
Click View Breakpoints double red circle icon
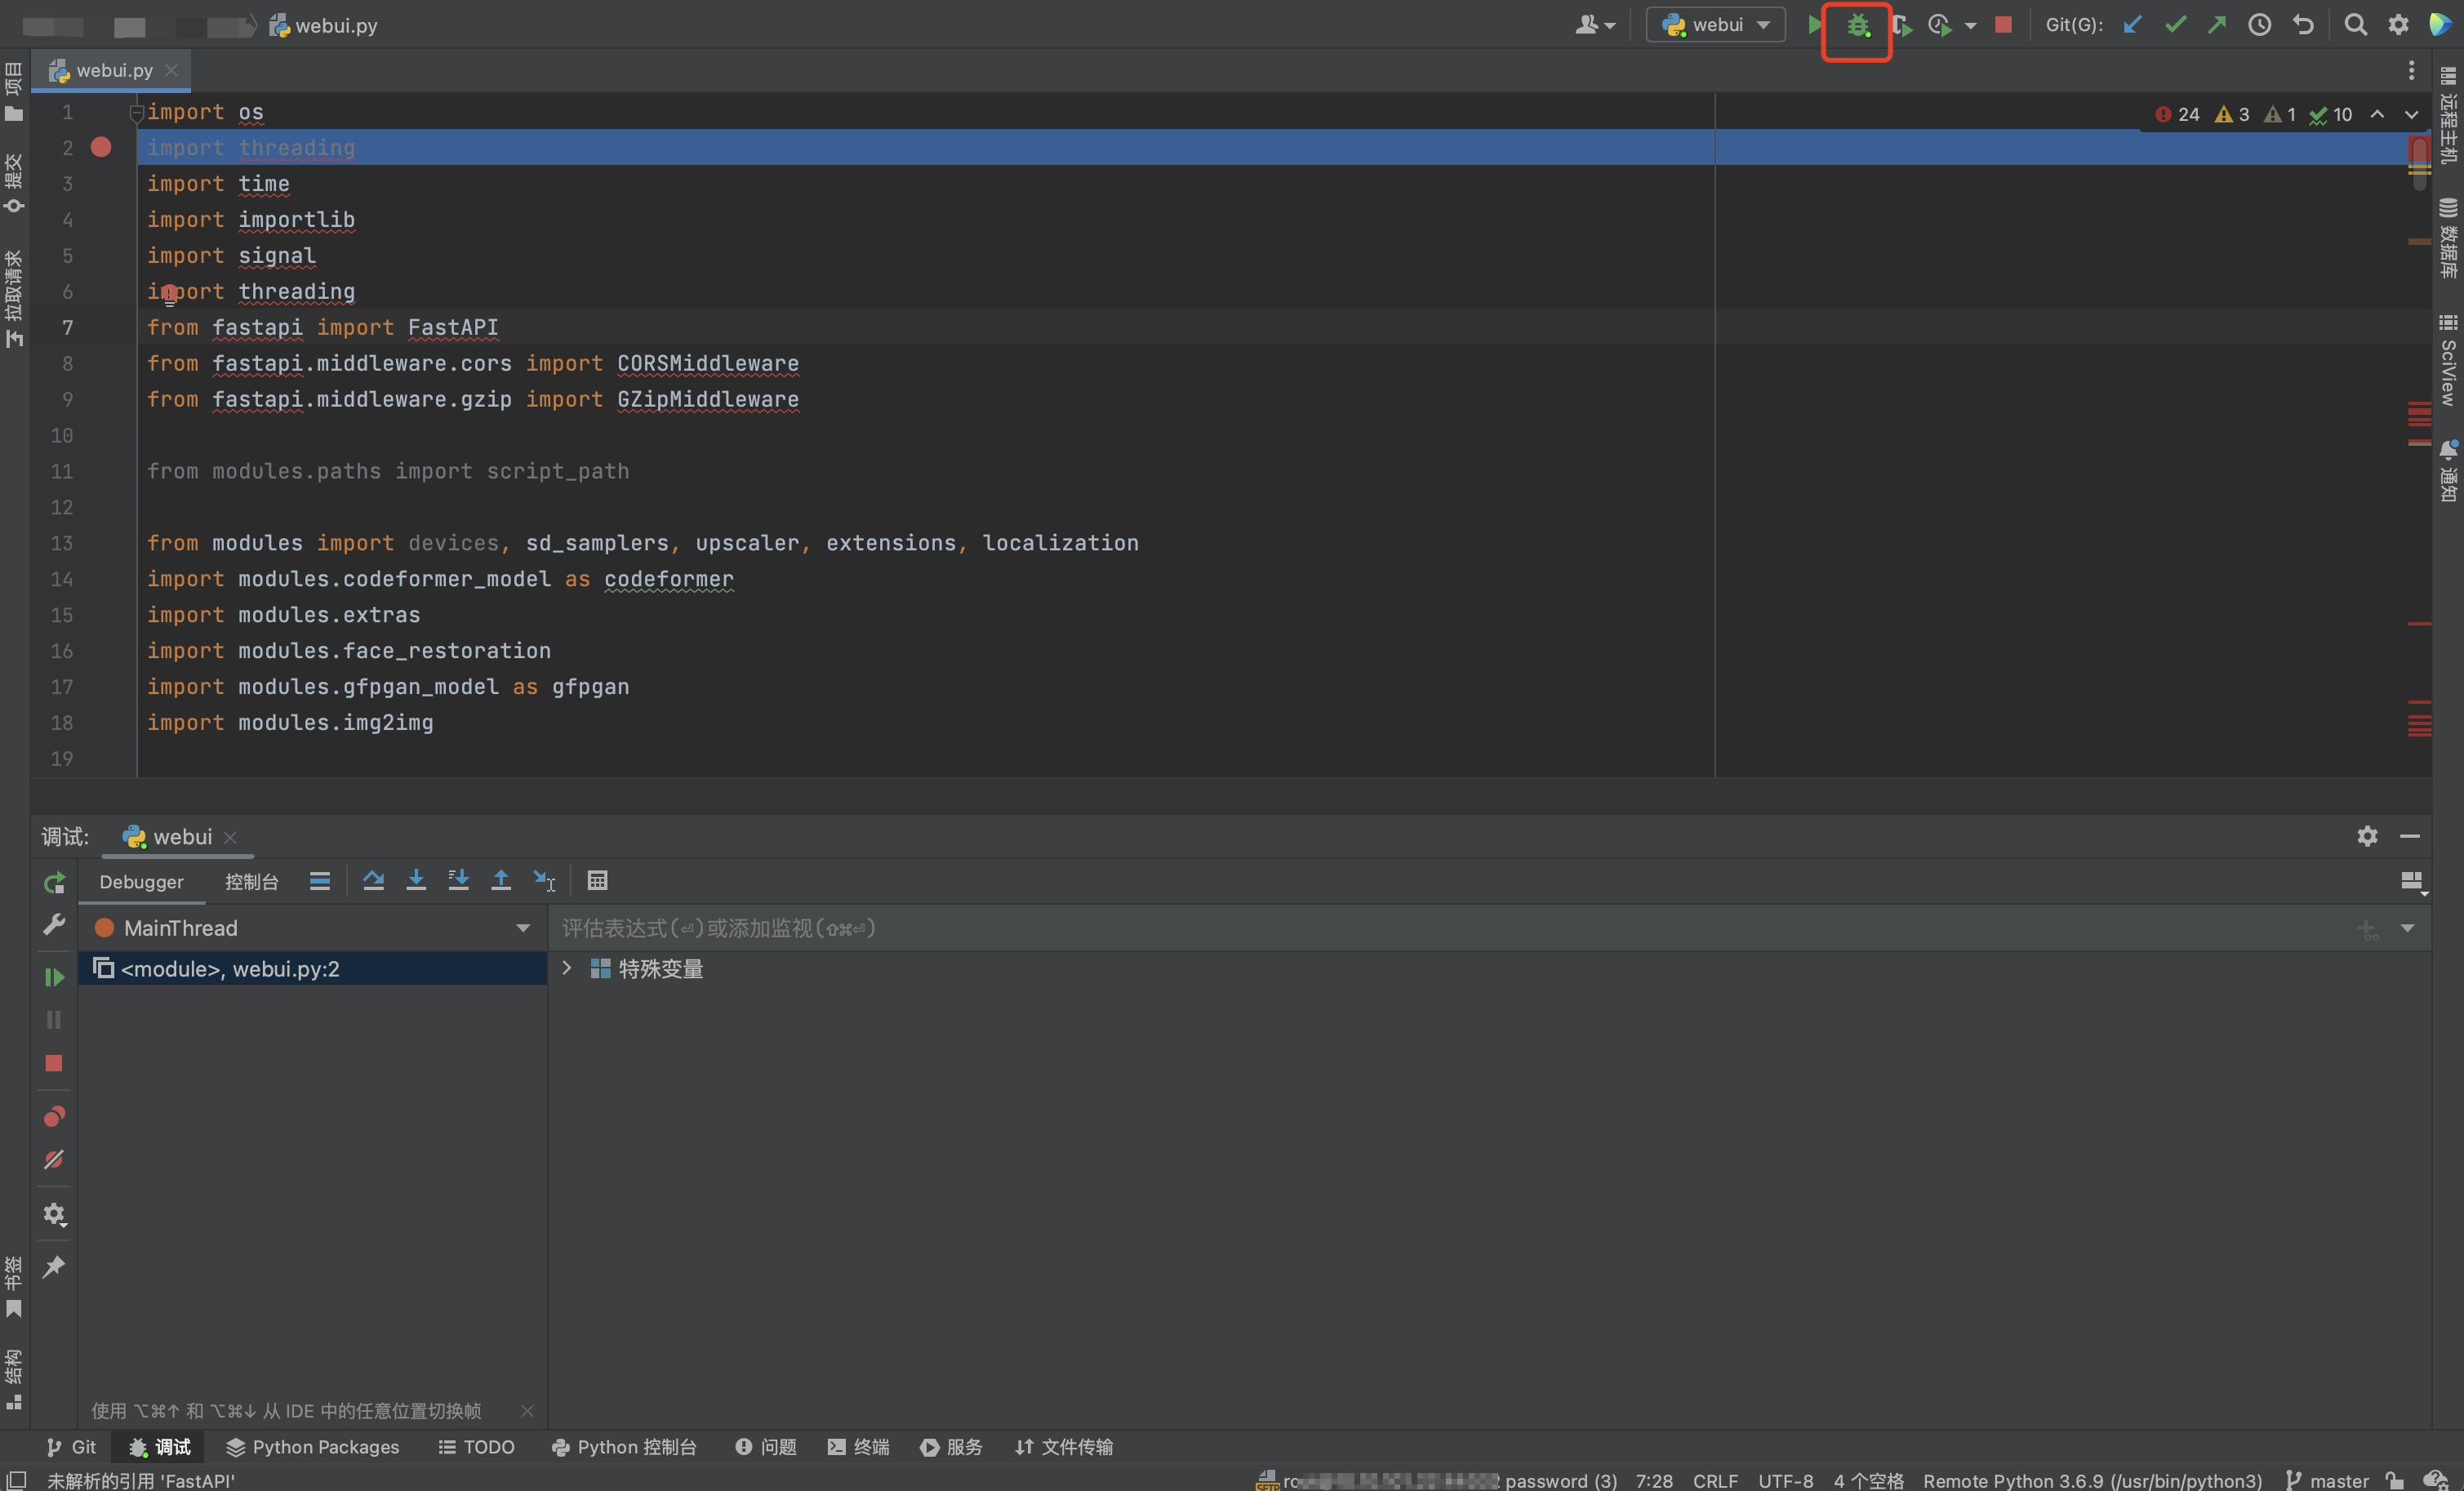54,1116
